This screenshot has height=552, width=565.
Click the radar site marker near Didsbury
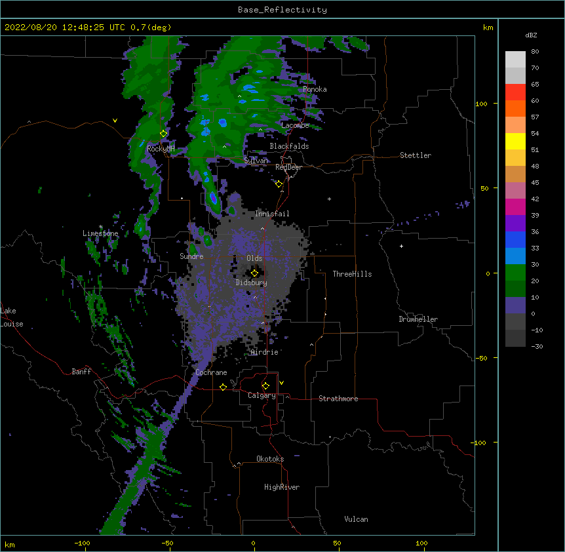pyautogui.click(x=254, y=273)
